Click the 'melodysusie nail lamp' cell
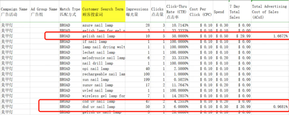Viewport: 289px width, 116px height. point(103,58)
